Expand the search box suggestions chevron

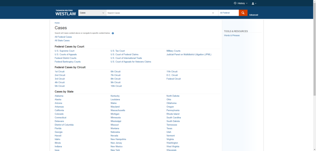213,13
